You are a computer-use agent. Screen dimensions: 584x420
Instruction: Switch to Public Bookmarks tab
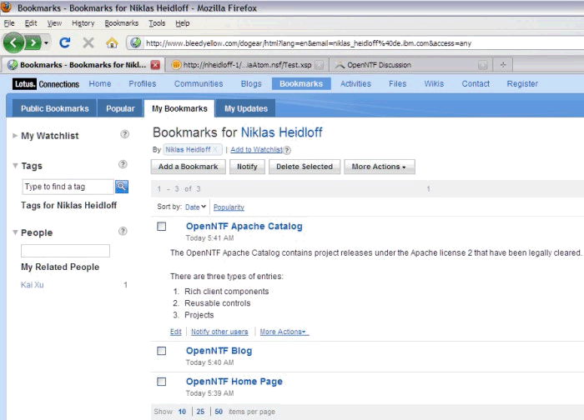point(55,108)
